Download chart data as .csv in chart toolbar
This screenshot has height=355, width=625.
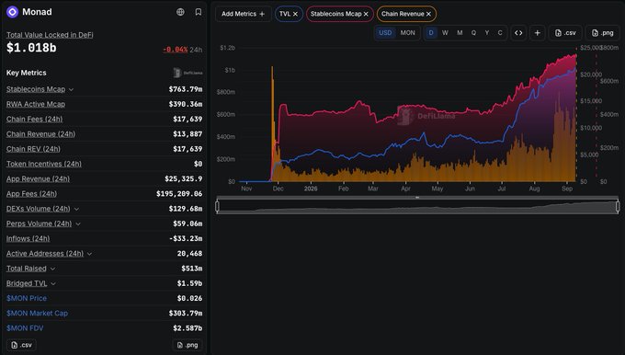(x=565, y=33)
